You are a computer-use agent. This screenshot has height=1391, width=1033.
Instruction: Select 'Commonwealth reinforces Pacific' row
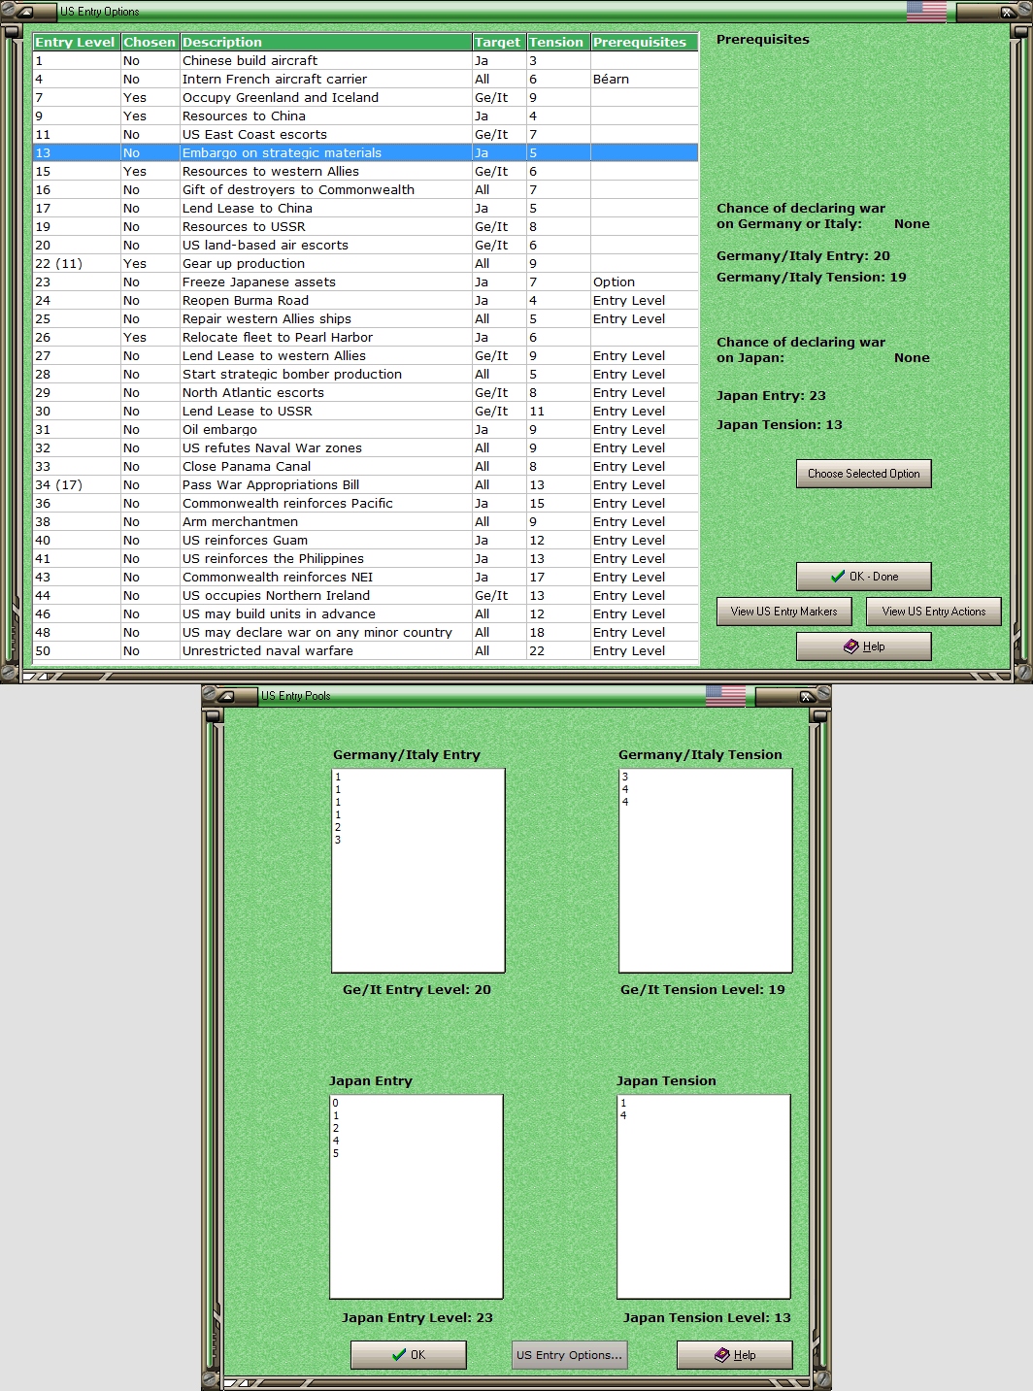[365, 503]
